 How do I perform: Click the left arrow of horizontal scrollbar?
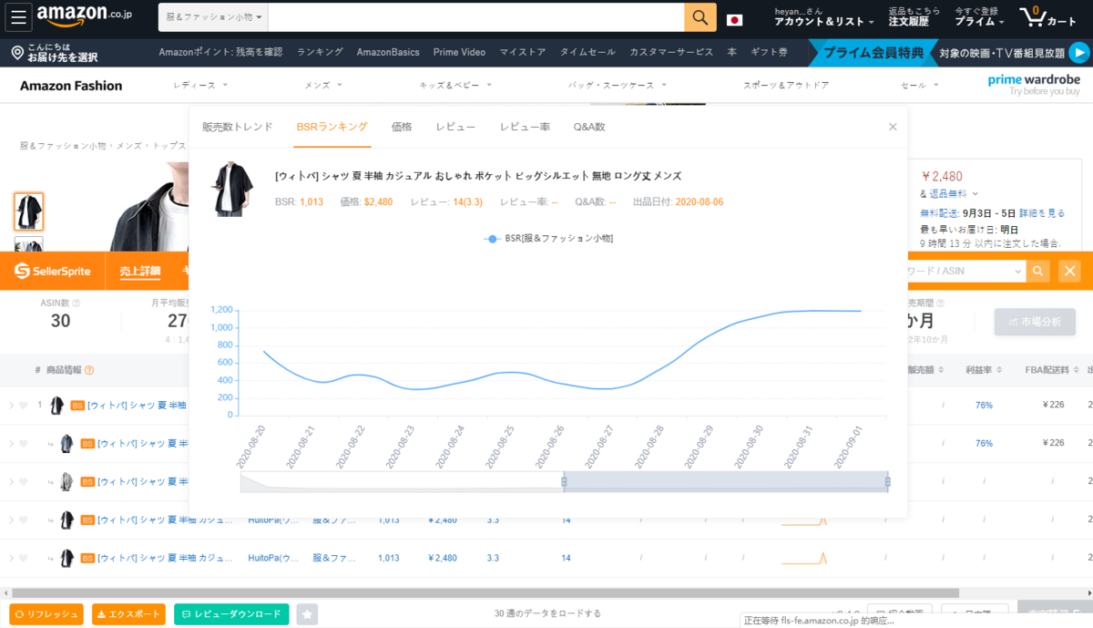click(x=5, y=593)
